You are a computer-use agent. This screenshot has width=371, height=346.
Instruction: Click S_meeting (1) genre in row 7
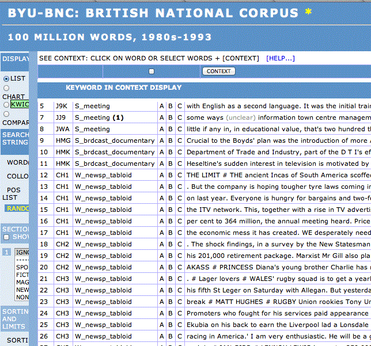99,118
